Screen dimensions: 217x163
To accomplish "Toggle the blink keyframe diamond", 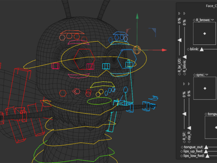I will (188, 49).
